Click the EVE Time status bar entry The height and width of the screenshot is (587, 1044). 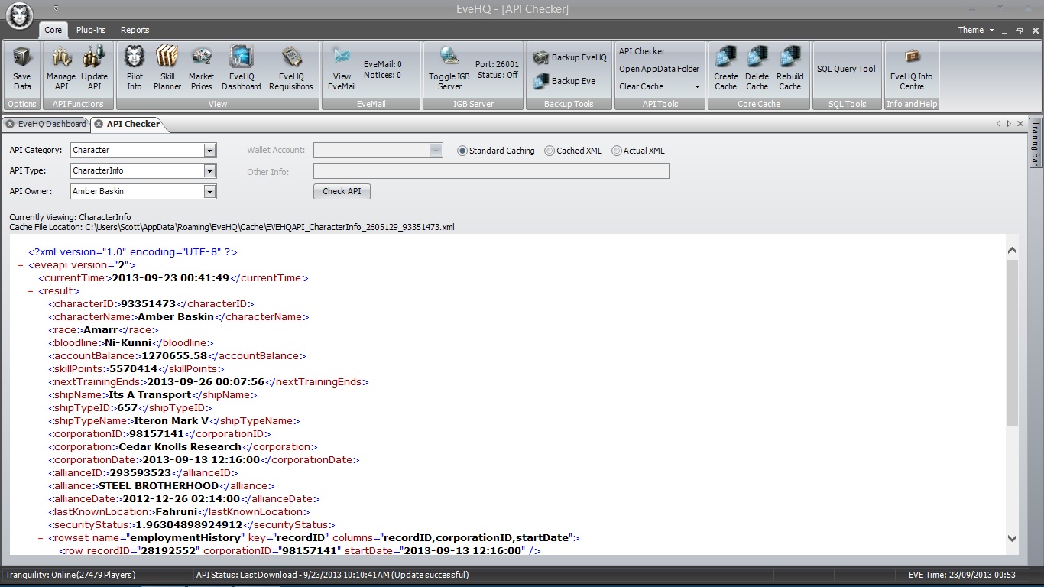[962, 575]
